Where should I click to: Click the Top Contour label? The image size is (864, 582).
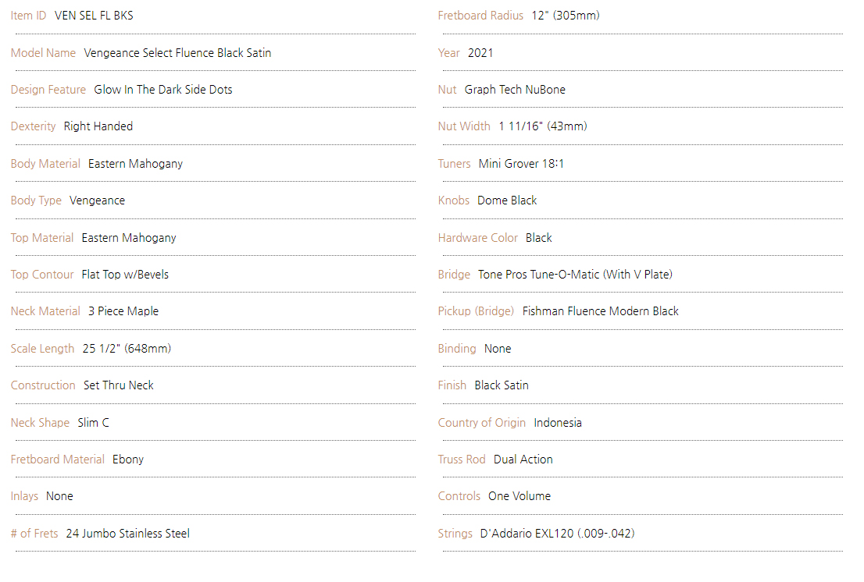tap(42, 275)
